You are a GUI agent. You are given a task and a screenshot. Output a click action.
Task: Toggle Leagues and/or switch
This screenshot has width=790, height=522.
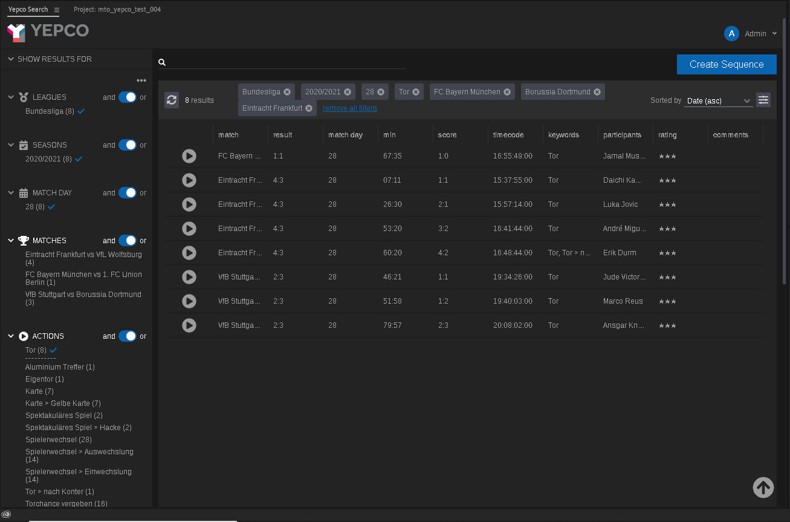click(128, 97)
